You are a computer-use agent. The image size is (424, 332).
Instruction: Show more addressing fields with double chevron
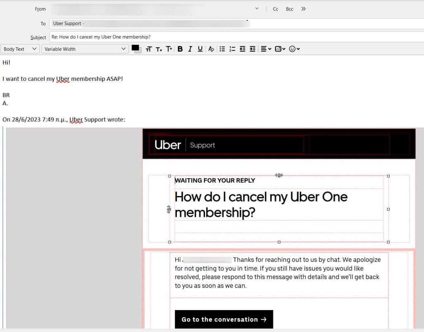coord(304,9)
